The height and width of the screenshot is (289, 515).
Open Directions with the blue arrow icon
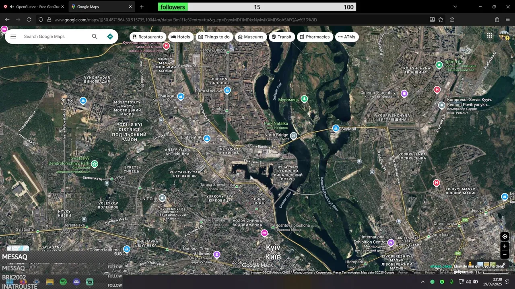tap(110, 37)
